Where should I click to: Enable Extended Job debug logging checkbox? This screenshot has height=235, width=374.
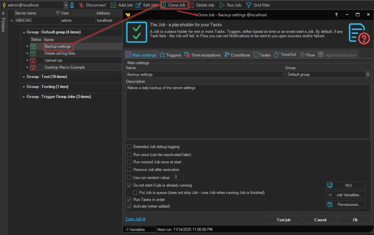(x=129, y=147)
